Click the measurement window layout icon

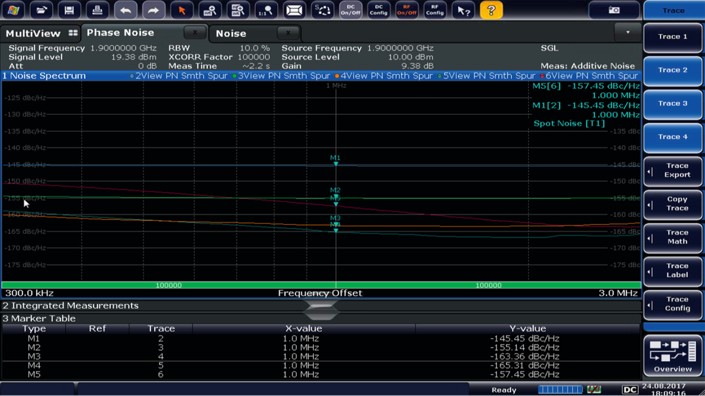(294, 10)
